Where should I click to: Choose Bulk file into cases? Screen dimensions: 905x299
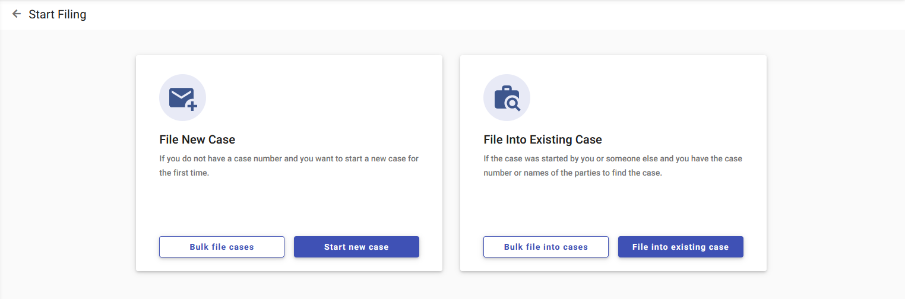click(x=546, y=247)
